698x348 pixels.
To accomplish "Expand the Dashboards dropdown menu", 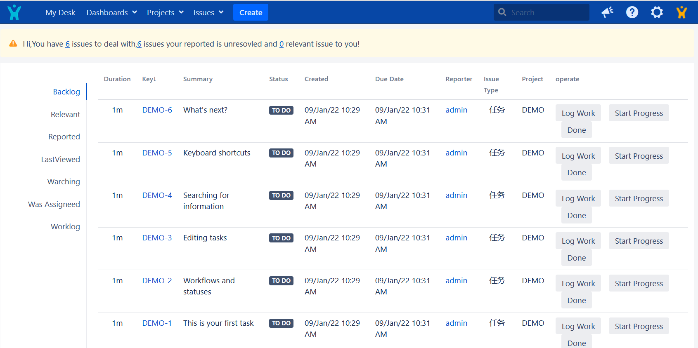I will pos(111,12).
